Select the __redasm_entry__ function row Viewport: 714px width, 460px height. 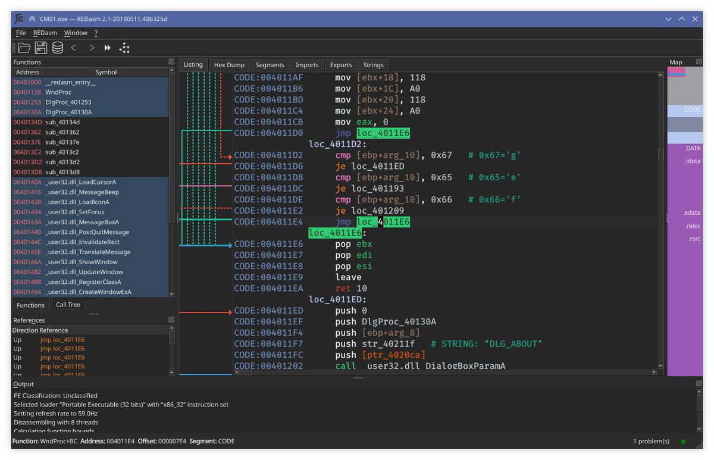point(90,82)
